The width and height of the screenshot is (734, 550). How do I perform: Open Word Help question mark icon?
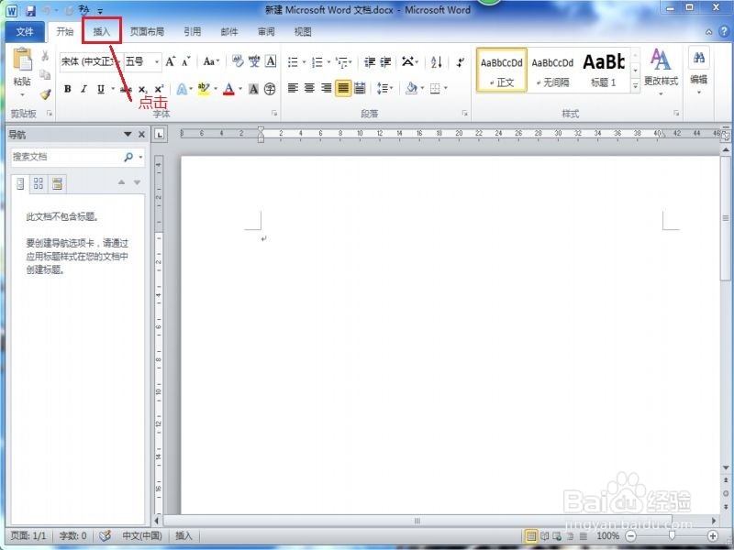coord(724,31)
